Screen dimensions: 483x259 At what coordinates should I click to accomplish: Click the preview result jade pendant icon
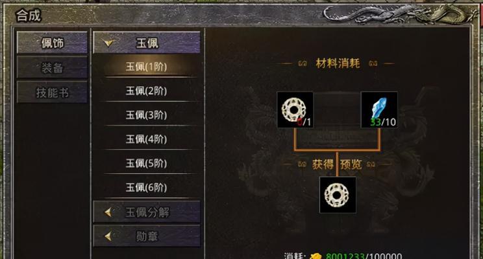338,195
